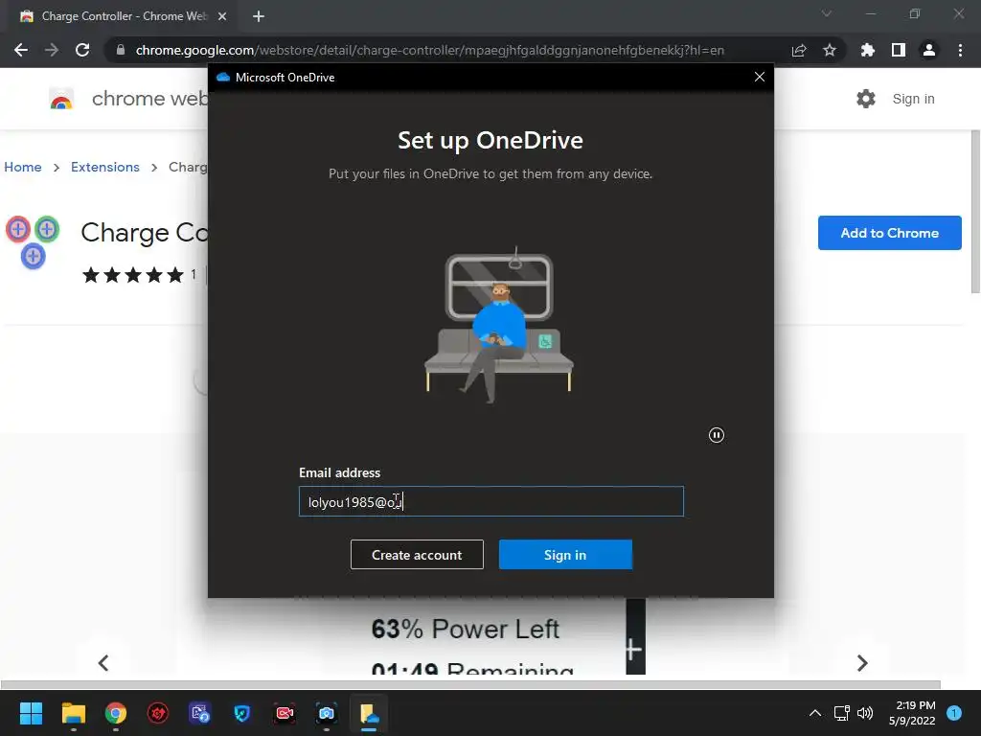
Task: Open Windows Start menu
Action: (31, 713)
